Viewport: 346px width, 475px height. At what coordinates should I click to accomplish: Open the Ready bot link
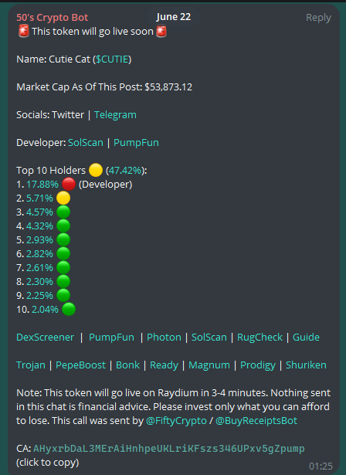164,365
